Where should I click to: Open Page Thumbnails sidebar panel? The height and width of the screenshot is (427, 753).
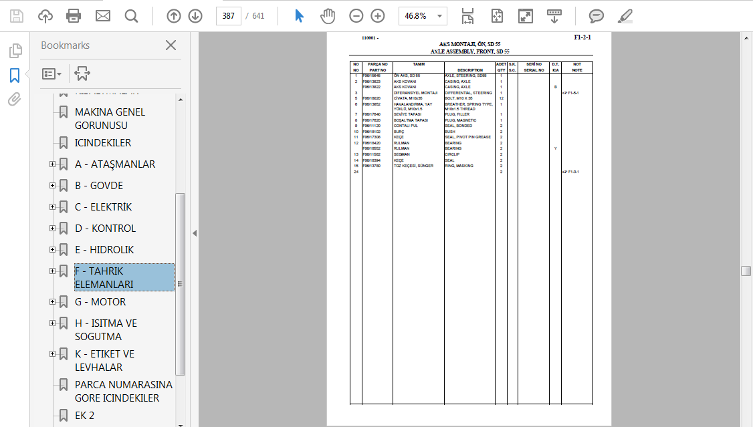click(15, 50)
